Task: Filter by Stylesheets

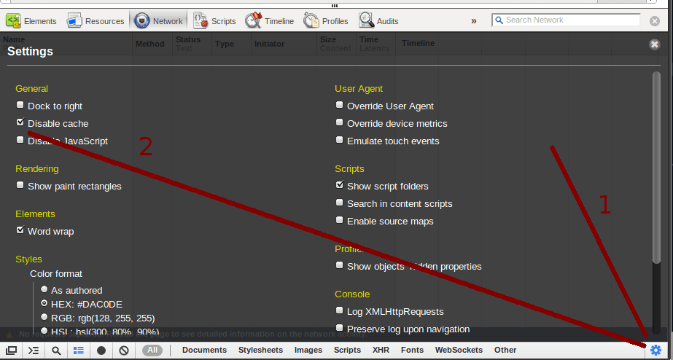Action: (x=260, y=350)
